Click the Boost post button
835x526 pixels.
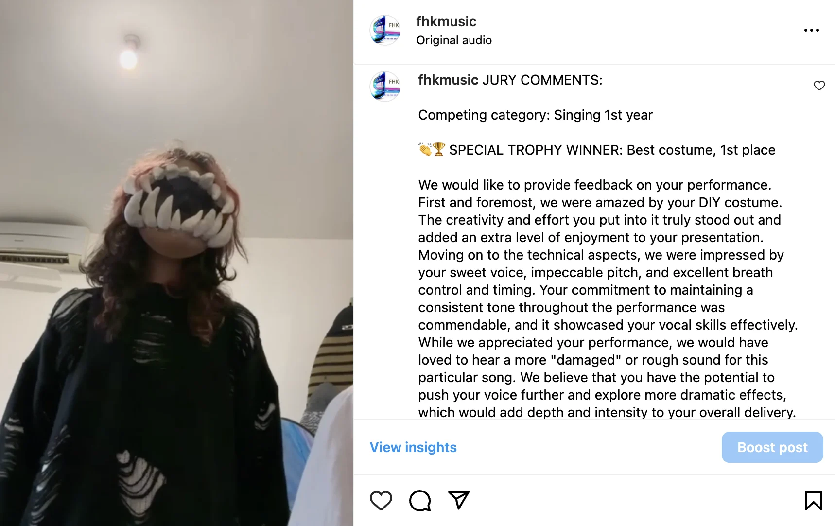[772, 447]
